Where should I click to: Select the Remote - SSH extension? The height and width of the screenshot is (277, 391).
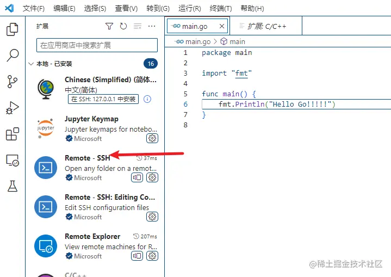95,168
